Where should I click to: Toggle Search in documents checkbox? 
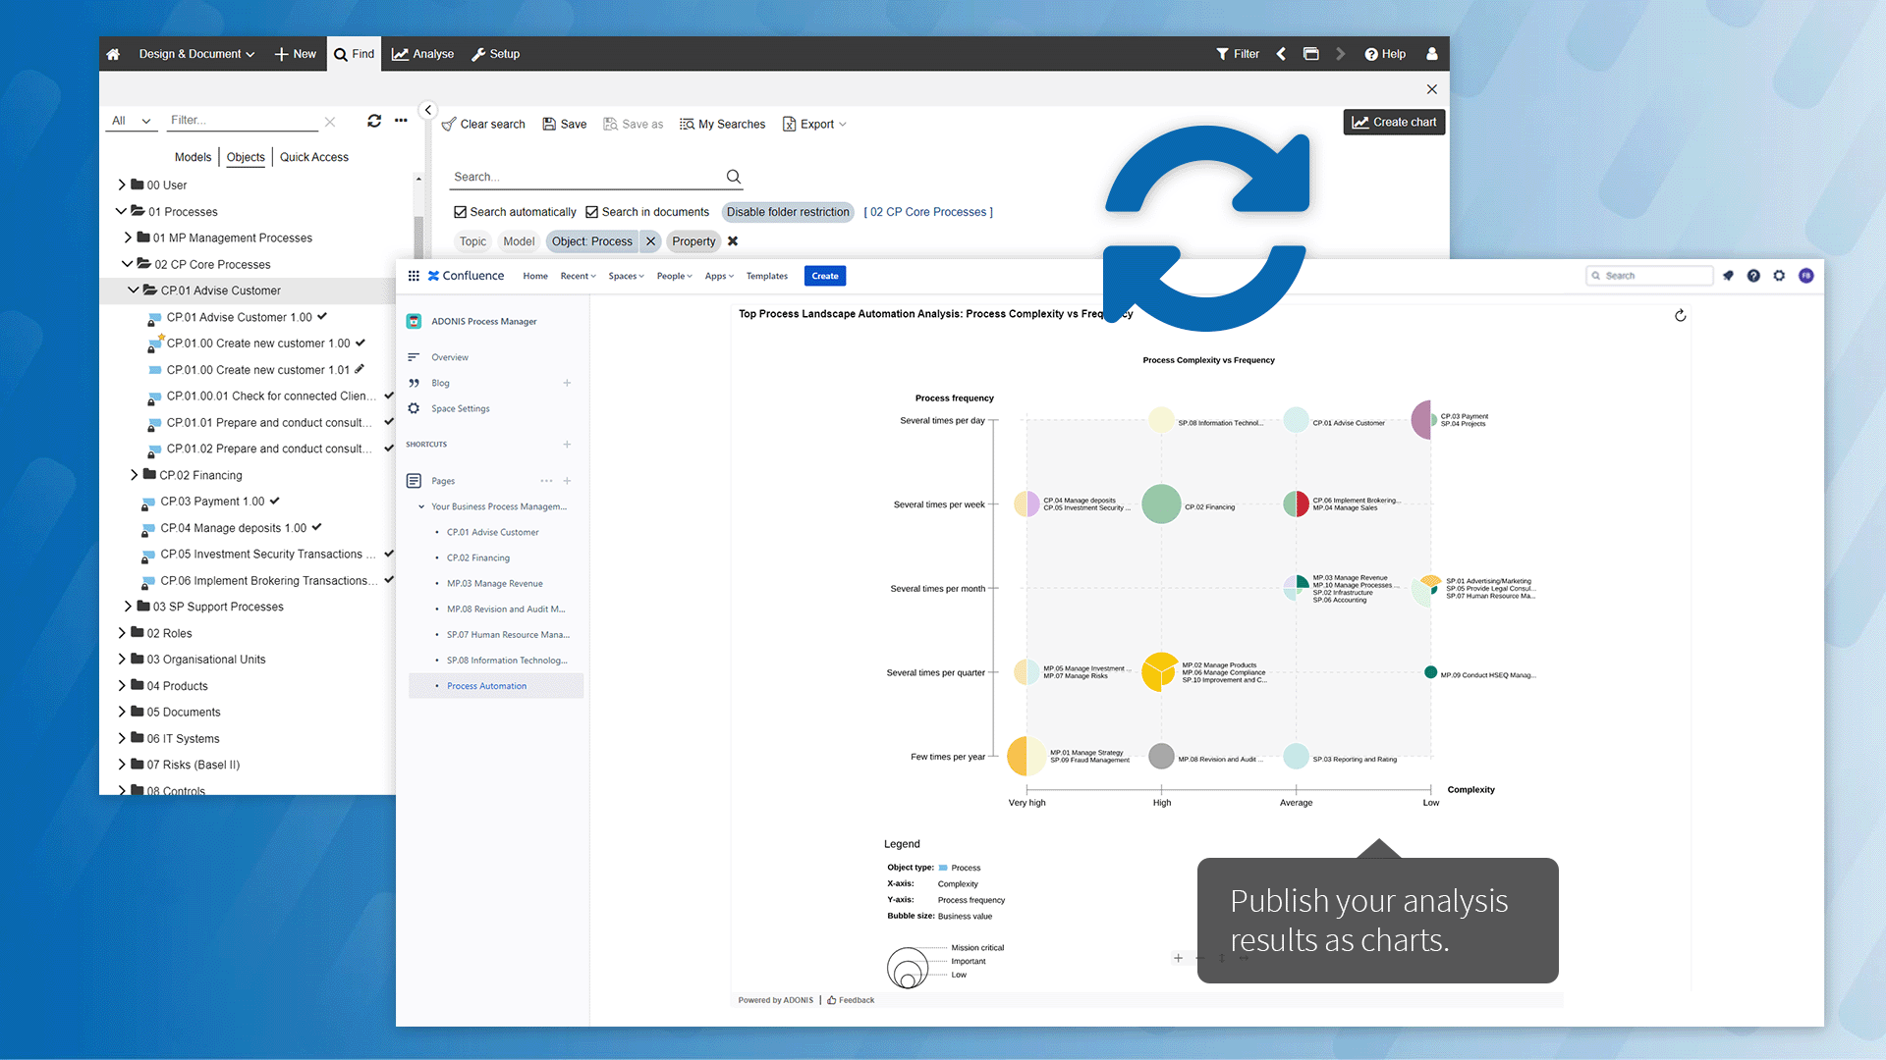[x=591, y=212]
